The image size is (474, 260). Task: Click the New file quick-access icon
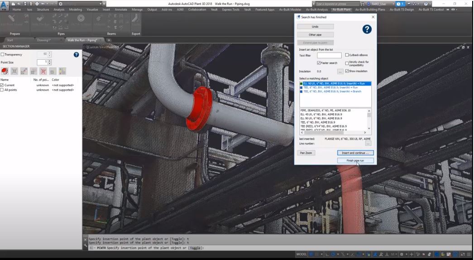[x=13, y=4]
